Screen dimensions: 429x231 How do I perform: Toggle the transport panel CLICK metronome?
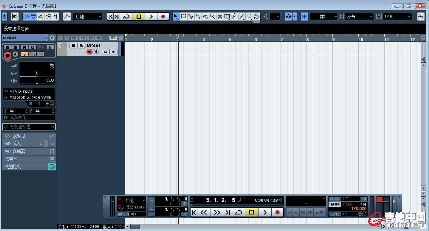click(335, 199)
